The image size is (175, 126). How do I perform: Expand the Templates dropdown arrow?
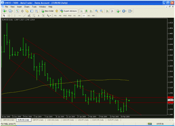click(x=132, y=11)
